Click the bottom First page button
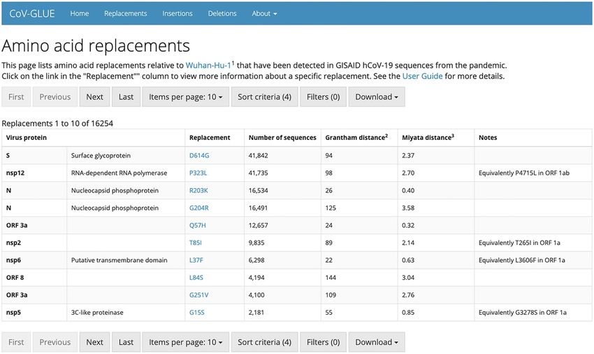Image resolution: width=594 pixels, height=354 pixels. pos(16,342)
